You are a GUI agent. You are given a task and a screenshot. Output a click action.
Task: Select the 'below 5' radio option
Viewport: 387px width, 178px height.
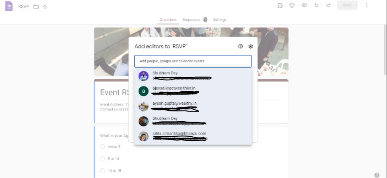coord(103,147)
